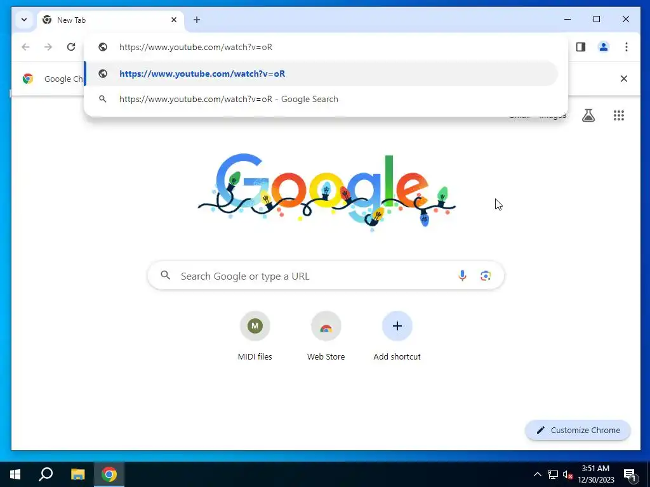Launch File Explorer from the taskbar
This screenshot has width=650, height=487.
coord(77,474)
